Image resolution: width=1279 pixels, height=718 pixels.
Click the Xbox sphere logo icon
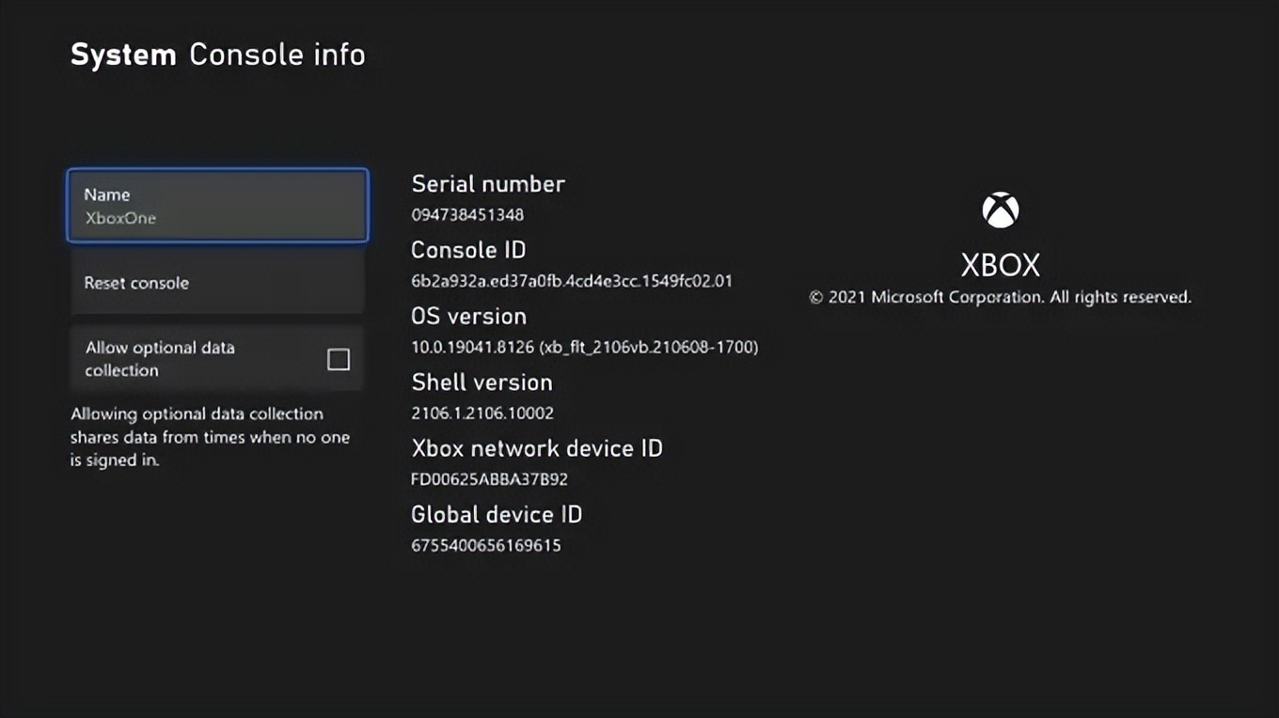click(x=1000, y=209)
